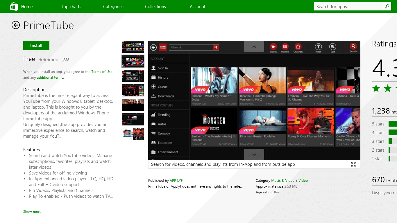Expand the screenshot to full screen
The image size is (397, 223).
(x=353, y=164)
